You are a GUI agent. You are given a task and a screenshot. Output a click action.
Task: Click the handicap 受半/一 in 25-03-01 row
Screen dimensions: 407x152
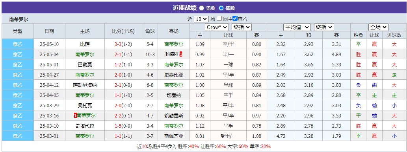tap(228, 136)
